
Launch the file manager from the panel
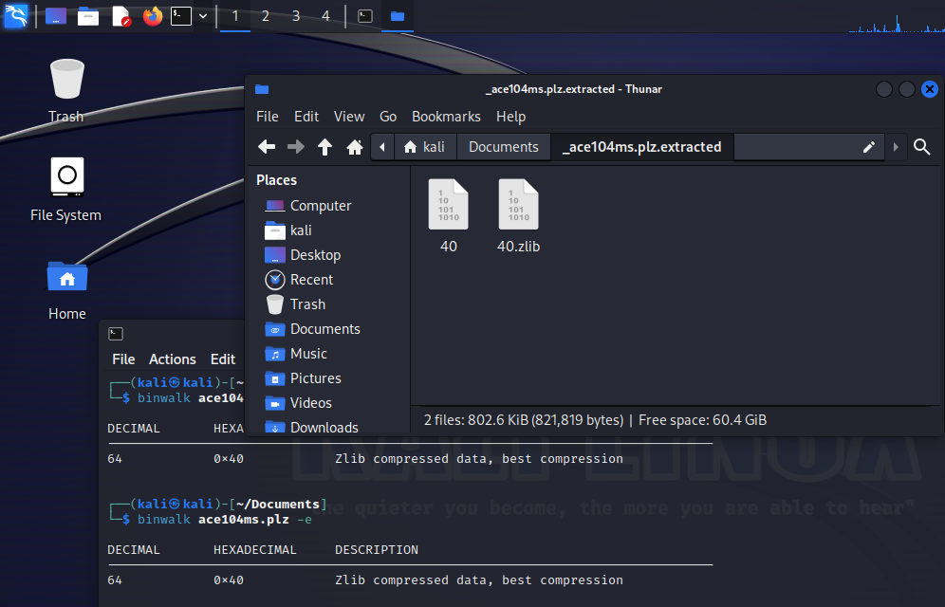(88, 16)
